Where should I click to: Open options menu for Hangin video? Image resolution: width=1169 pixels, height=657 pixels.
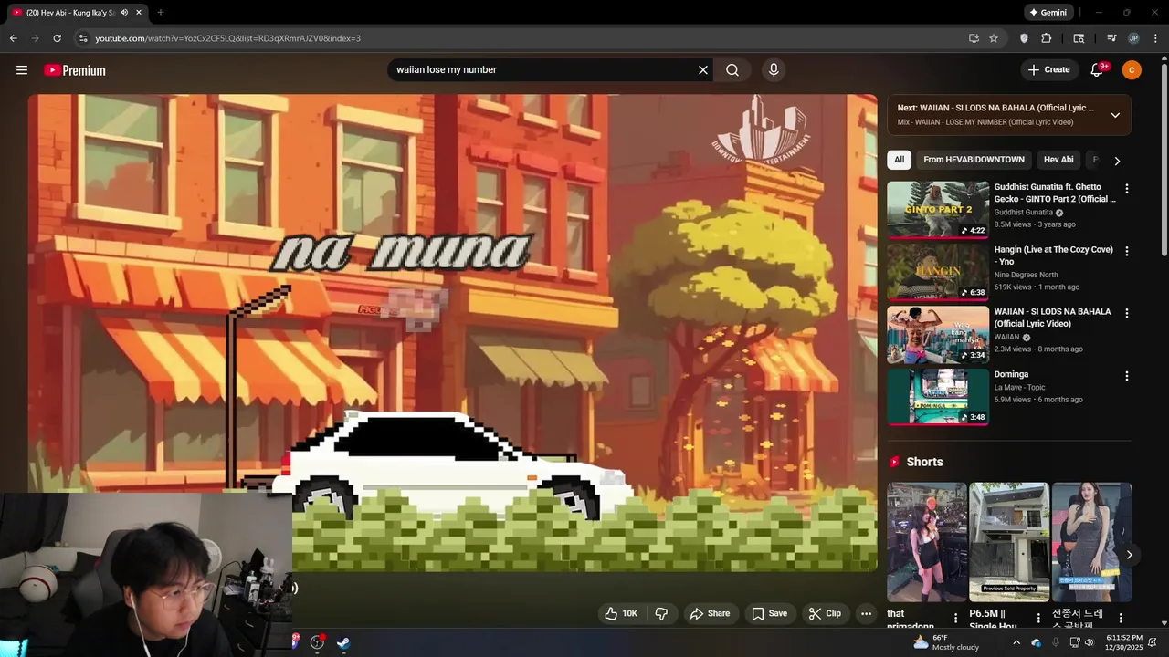(1127, 251)
